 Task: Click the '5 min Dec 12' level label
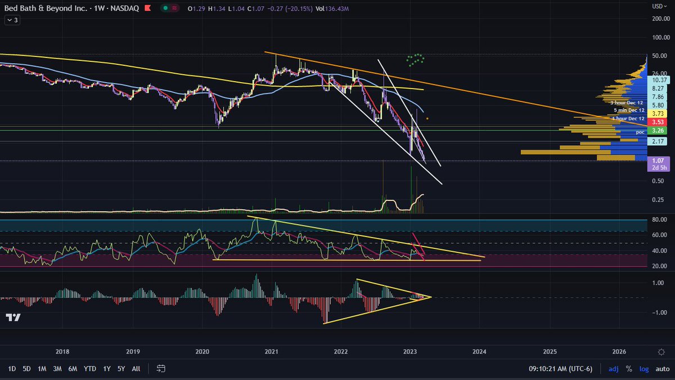click(x=628, y=110)
